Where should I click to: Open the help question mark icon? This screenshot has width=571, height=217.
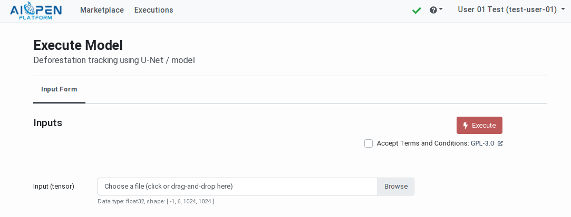click(x=433, y=10)
